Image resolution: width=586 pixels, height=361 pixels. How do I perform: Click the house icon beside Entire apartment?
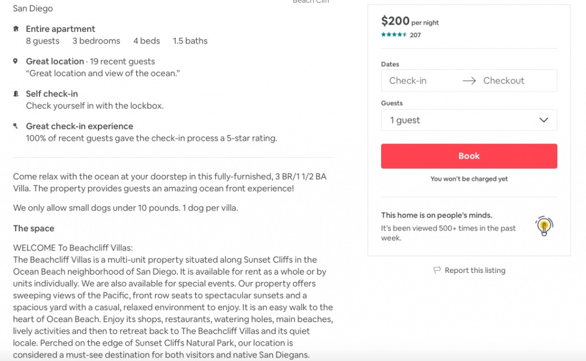coord(15,29)
